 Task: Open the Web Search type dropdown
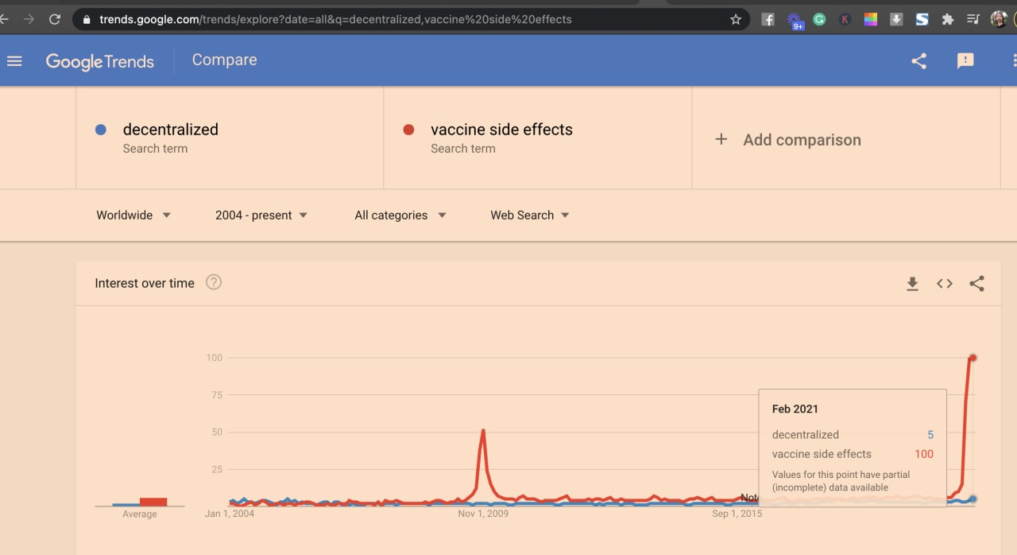click(530, 215)
